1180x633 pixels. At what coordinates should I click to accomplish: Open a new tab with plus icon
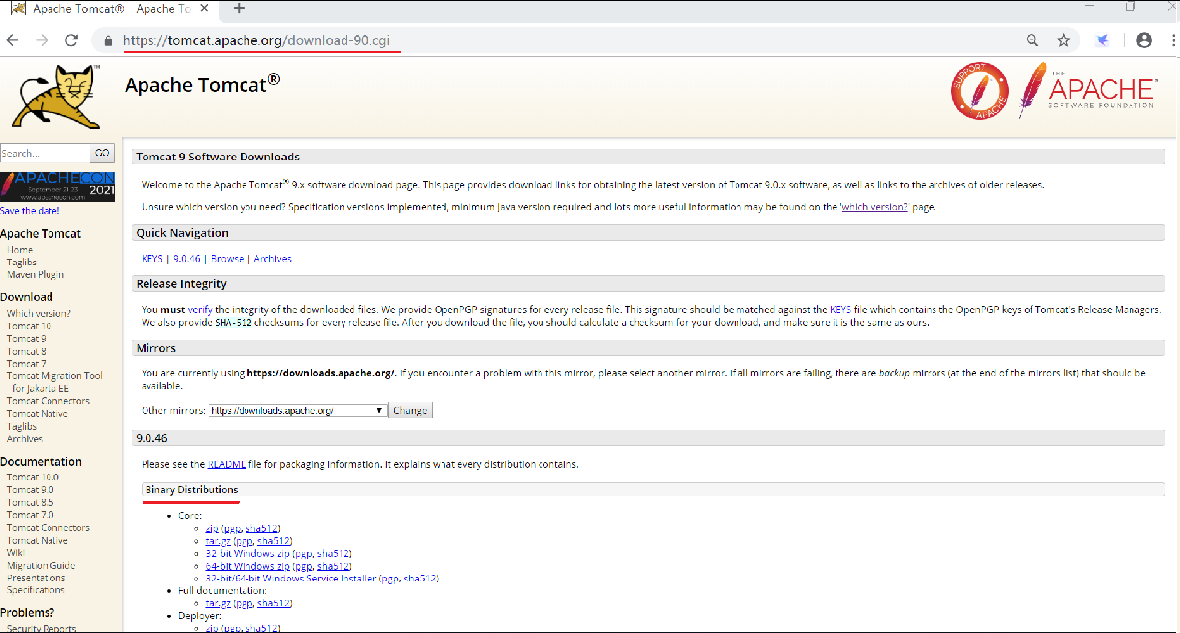click(239, 8)
